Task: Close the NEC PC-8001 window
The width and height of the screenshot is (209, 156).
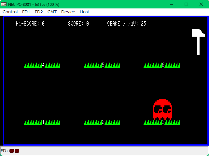Action: tap(201, 4)
